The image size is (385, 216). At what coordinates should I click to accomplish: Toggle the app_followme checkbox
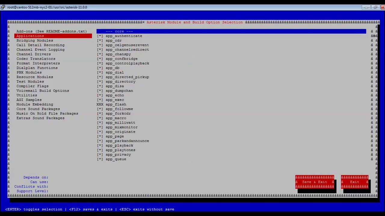(100, 109)
